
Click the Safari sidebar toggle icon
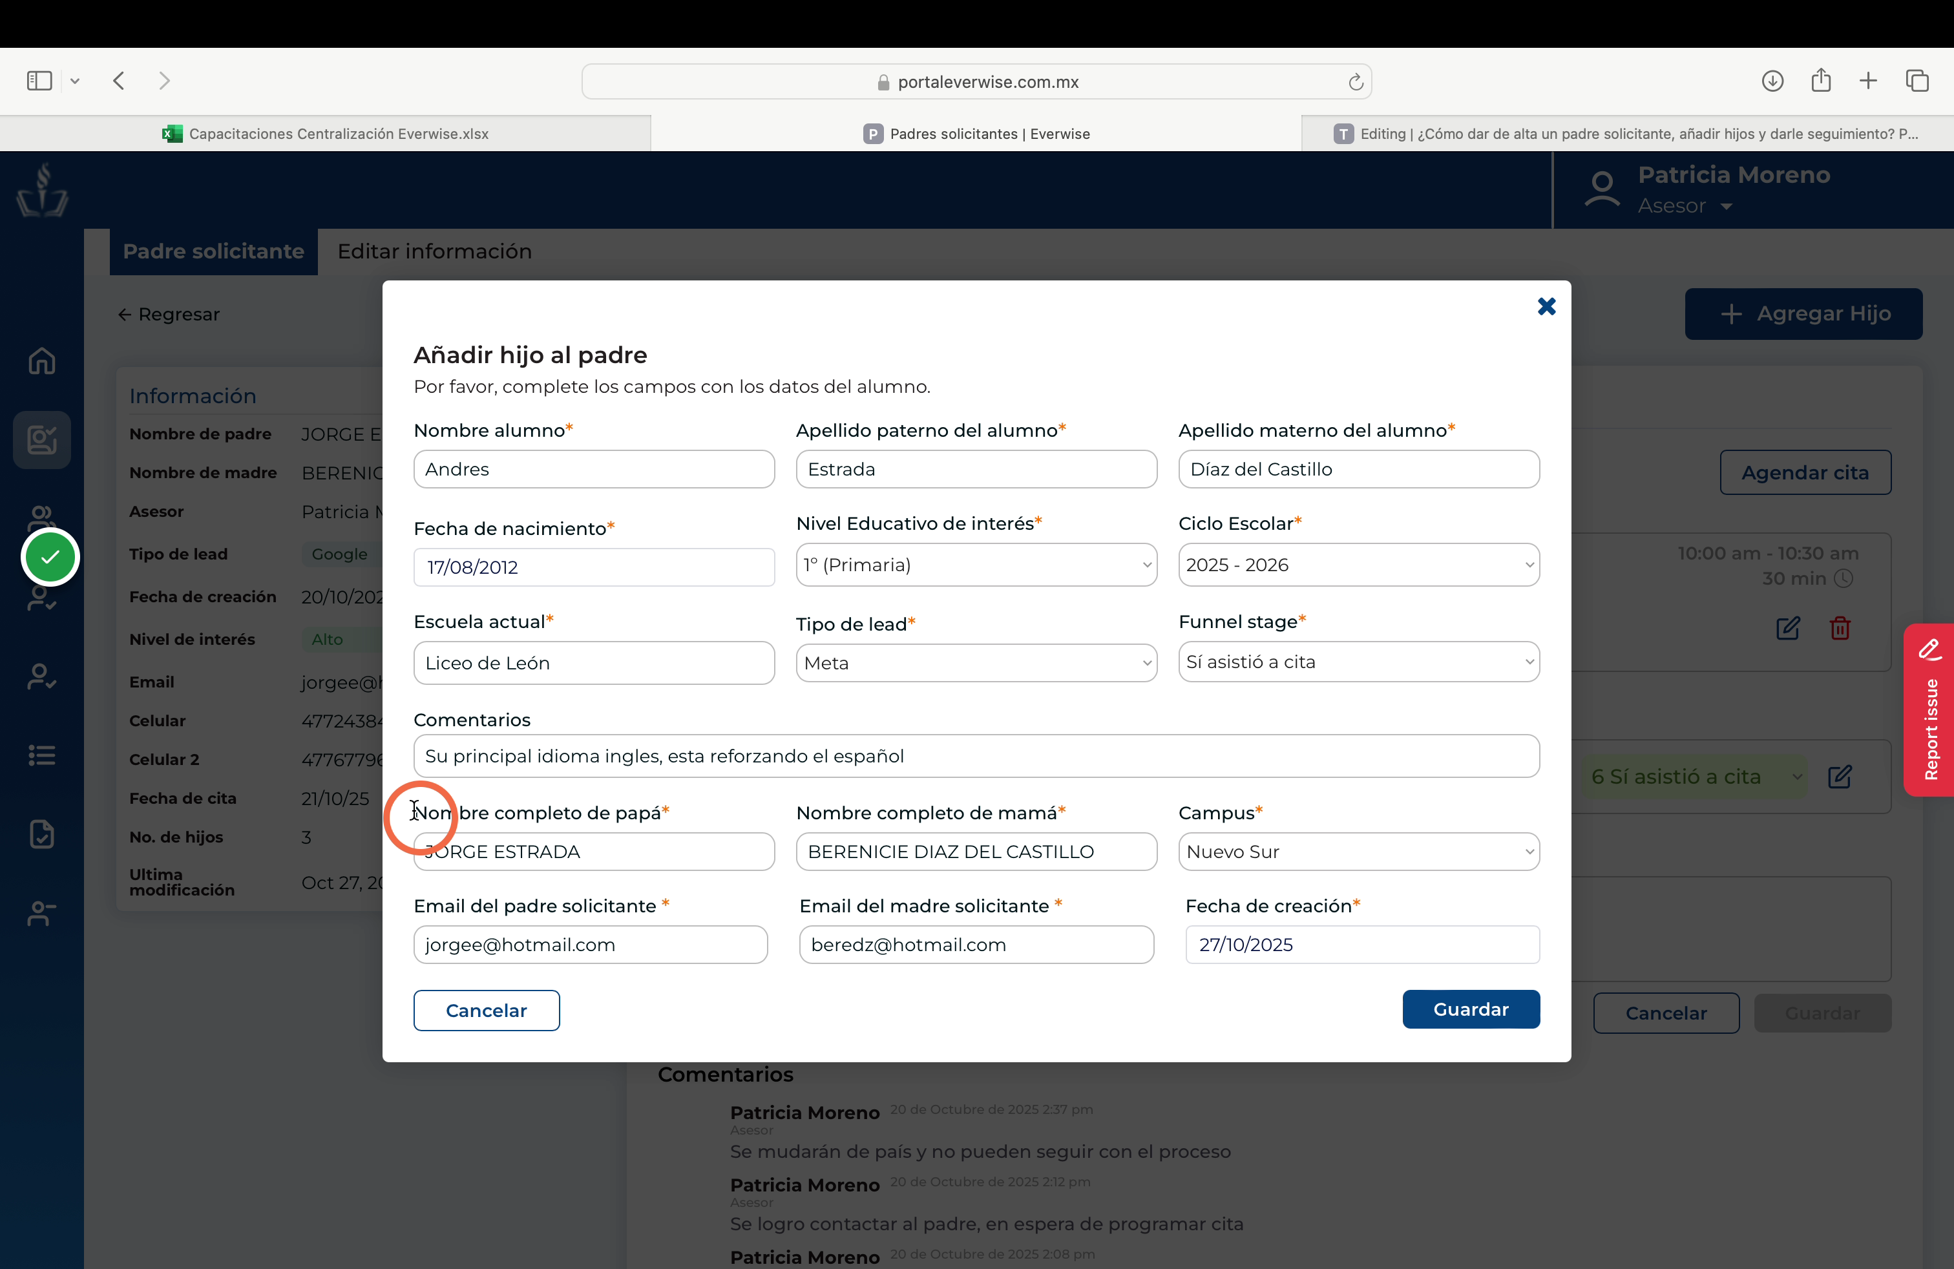click(x=39, y=80)
